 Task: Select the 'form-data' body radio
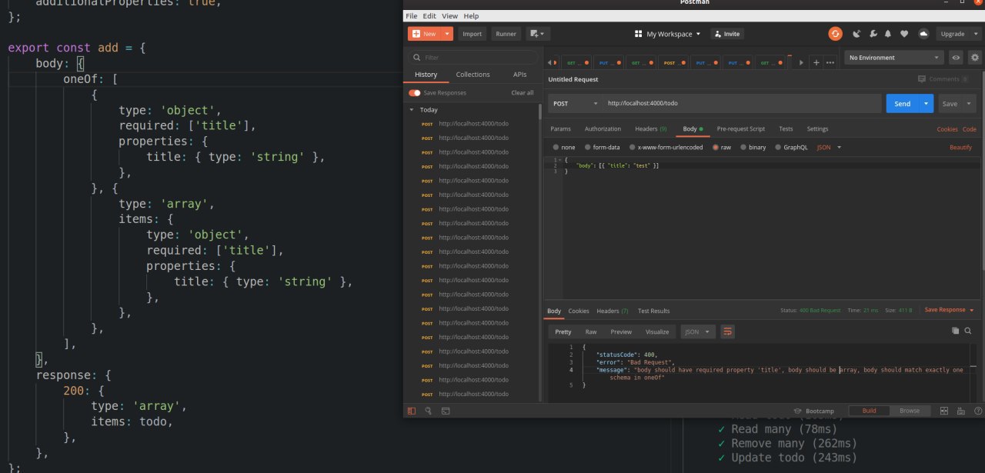coord(588,147)
